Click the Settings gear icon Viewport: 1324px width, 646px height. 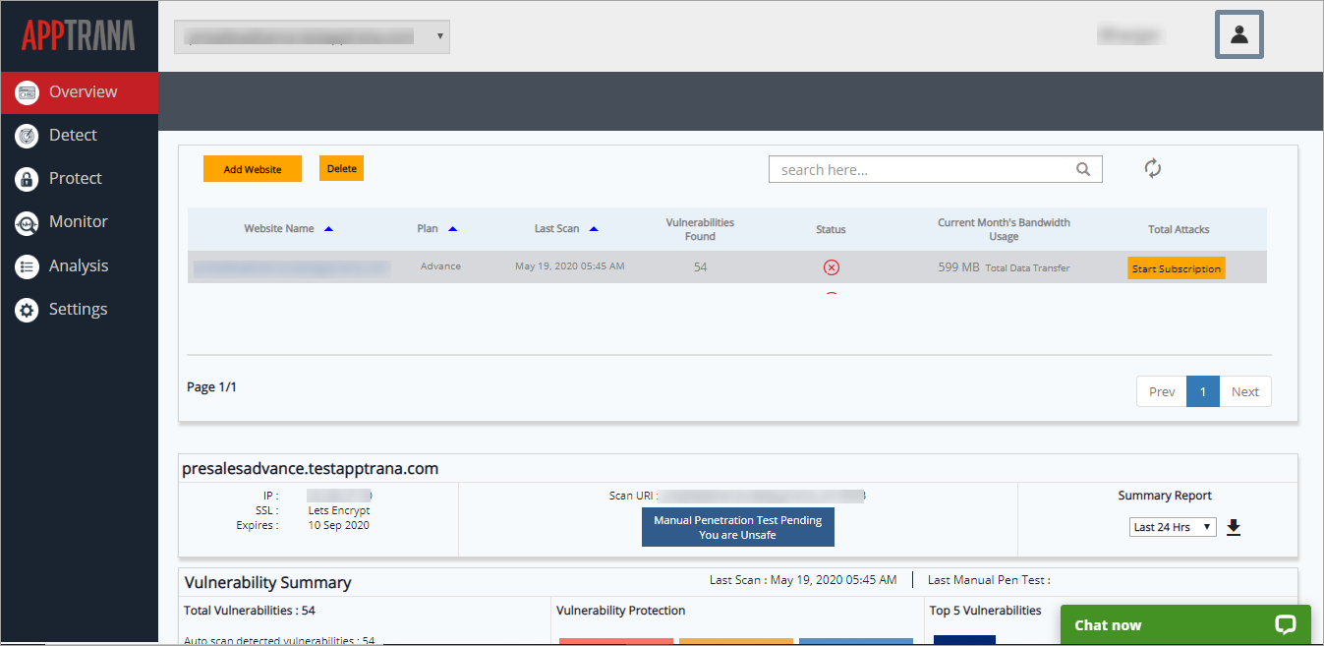click(28, 310)
